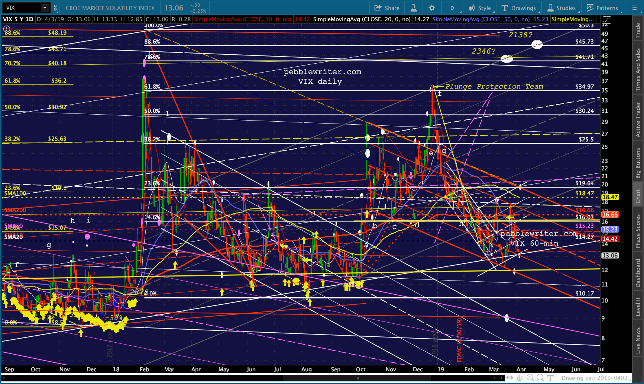Open the Studies menu

tap(561, 8)
